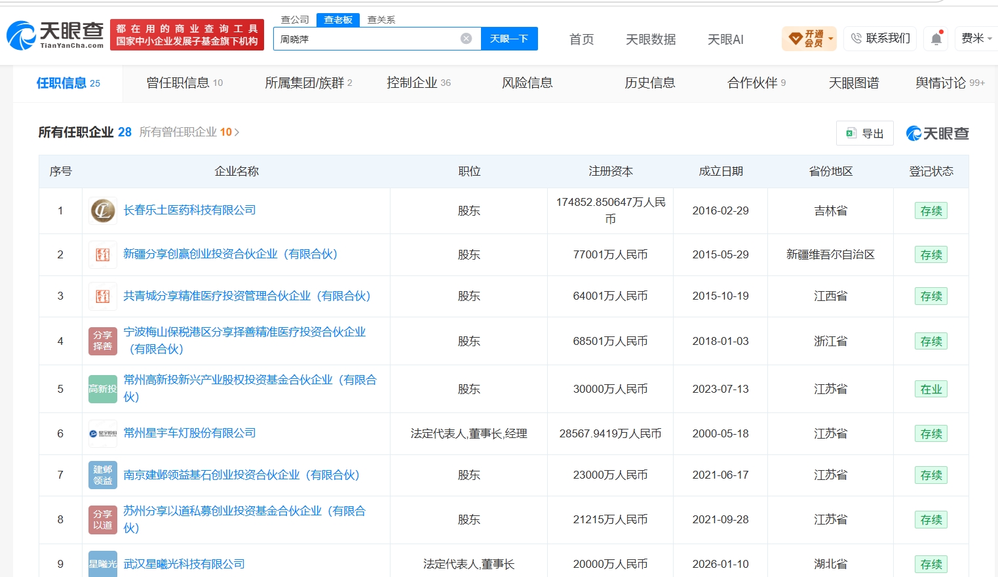Screen dimensions: 998x577
Task: Click the 共青城分享精准医疗 company logo icon
Action: 103,296
